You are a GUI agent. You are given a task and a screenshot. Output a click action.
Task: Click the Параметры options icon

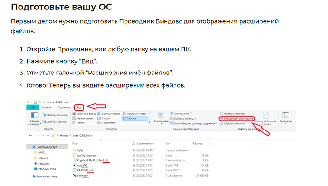pos(286,115)
